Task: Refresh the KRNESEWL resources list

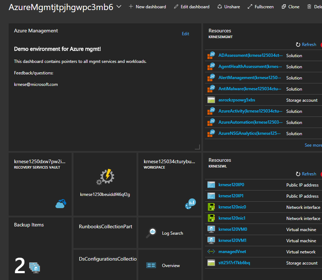Action: [306, 174]
